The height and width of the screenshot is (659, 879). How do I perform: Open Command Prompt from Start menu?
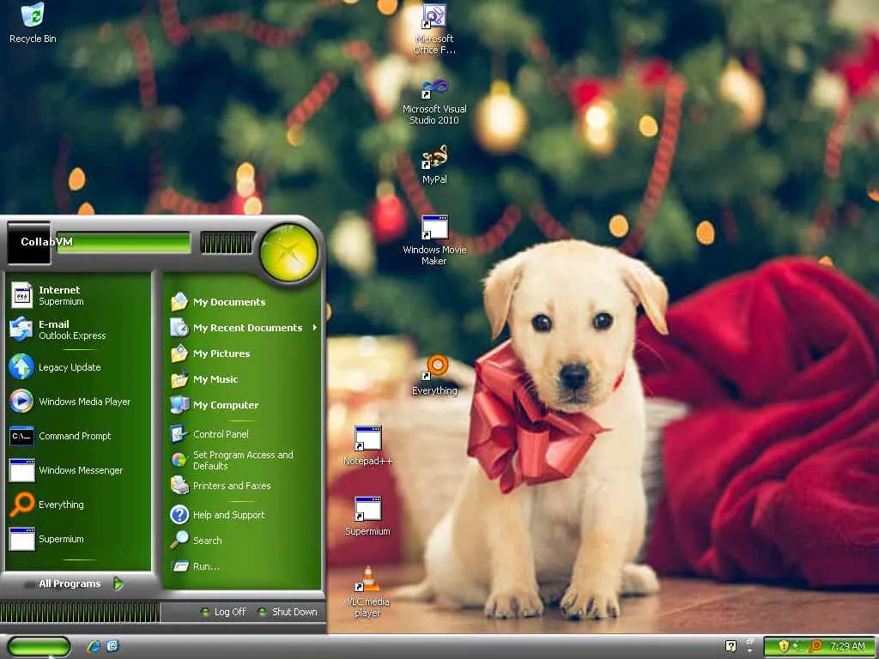(77, 436)
